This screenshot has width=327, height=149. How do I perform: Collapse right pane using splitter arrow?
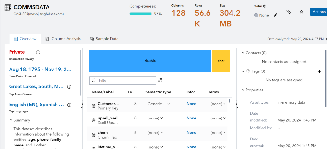(237, 107)
